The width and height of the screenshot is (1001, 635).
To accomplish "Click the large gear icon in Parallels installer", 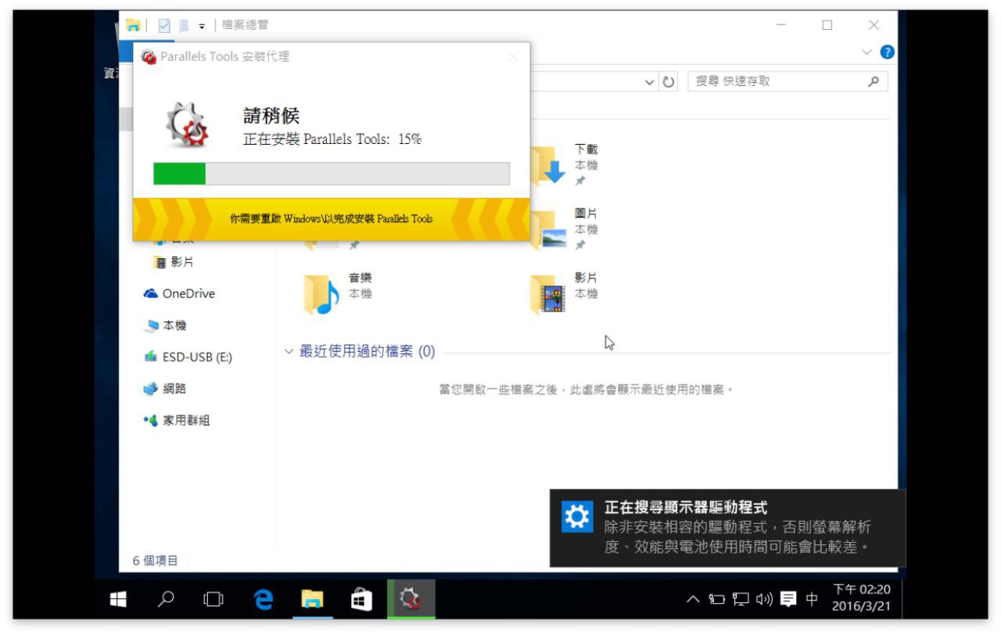I will click(188, 125).
